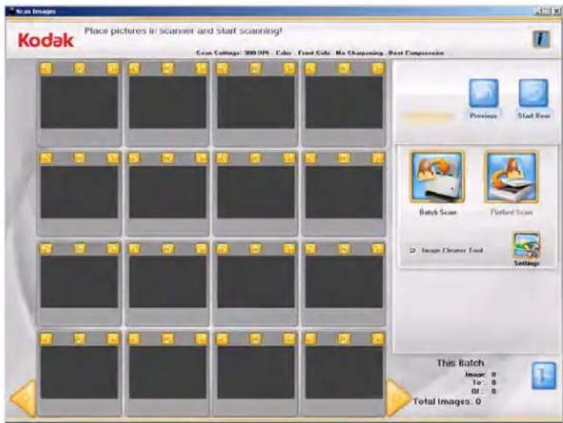Click the 'Total Images: 0' text
Screen dimensions: 563x423
447,401
